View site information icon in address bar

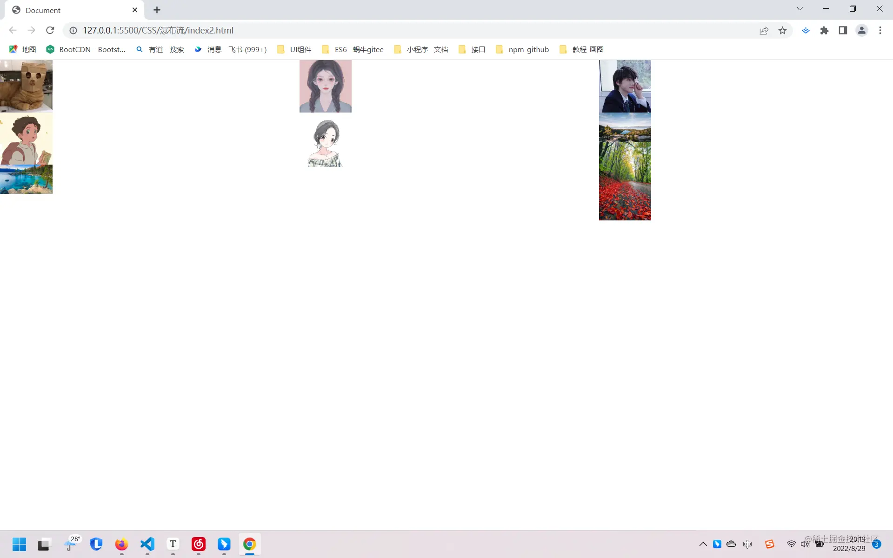[73, 30]
